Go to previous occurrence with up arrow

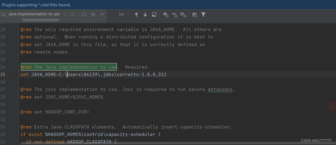[x=136, y=15]
